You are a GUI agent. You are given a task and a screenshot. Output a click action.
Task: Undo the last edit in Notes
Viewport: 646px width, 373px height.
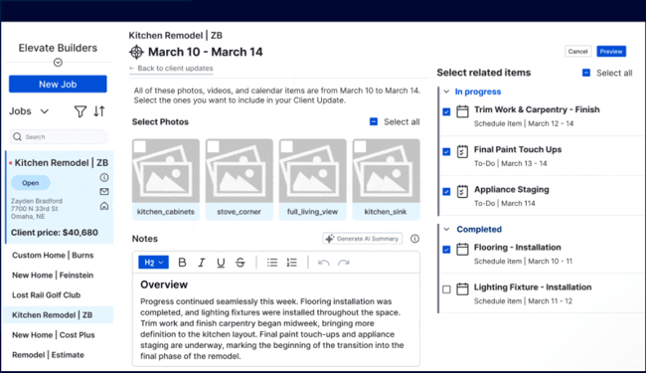click(x=324, y=263)
